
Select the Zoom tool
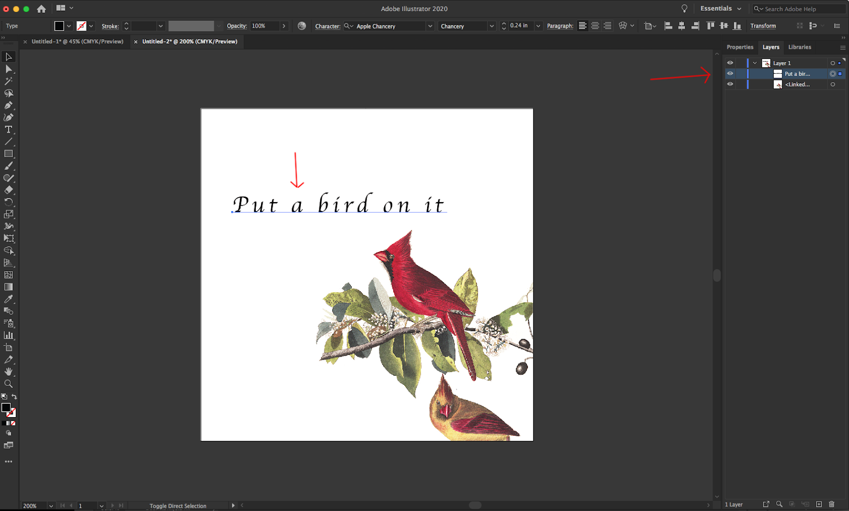click(x=8, y=384)
